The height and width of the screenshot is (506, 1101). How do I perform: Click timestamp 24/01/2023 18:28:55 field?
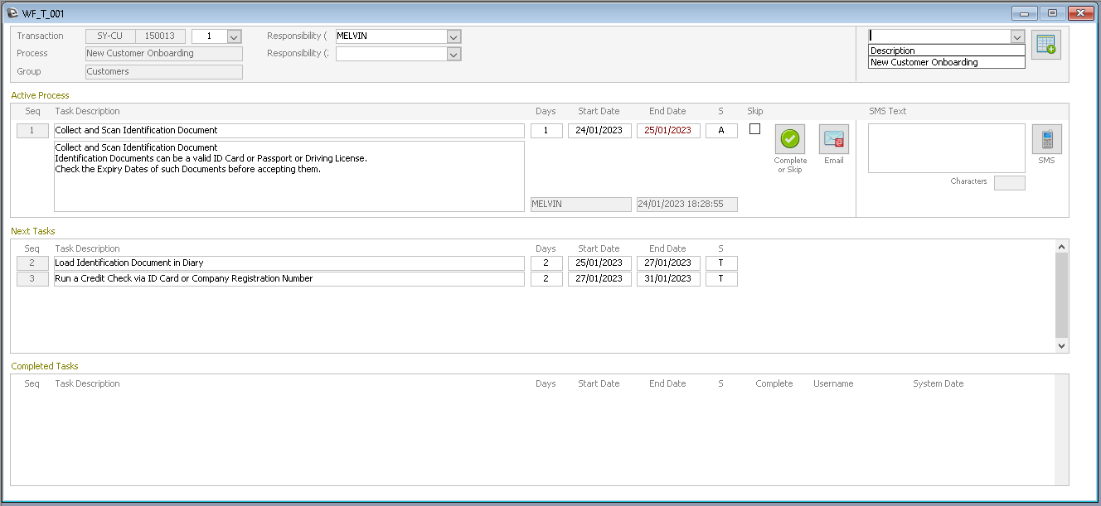pyautogui.click(x=686, y=204)
